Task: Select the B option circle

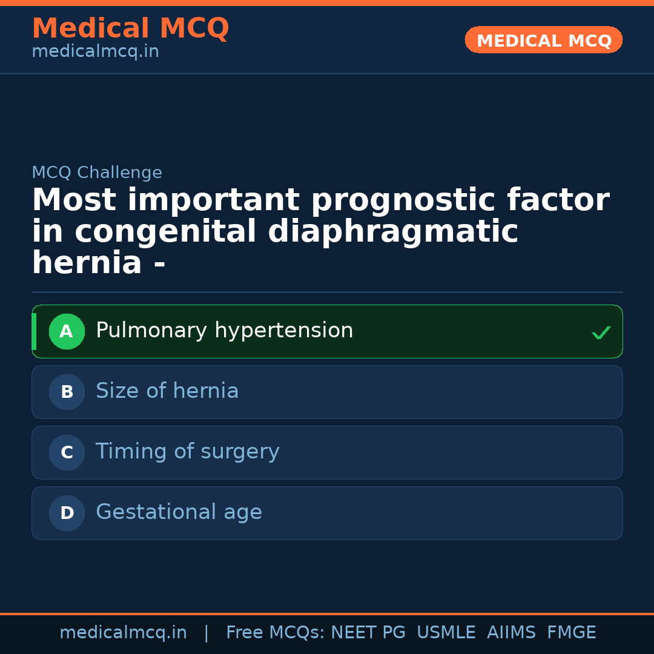Action: tap(67, 392)
